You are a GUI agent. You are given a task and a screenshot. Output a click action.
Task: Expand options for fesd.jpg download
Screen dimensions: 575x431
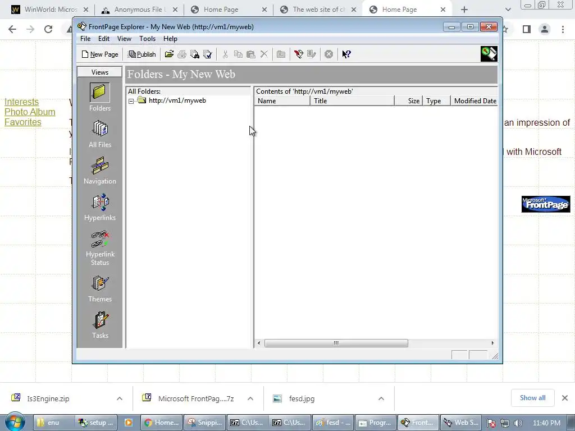(381, 399)
